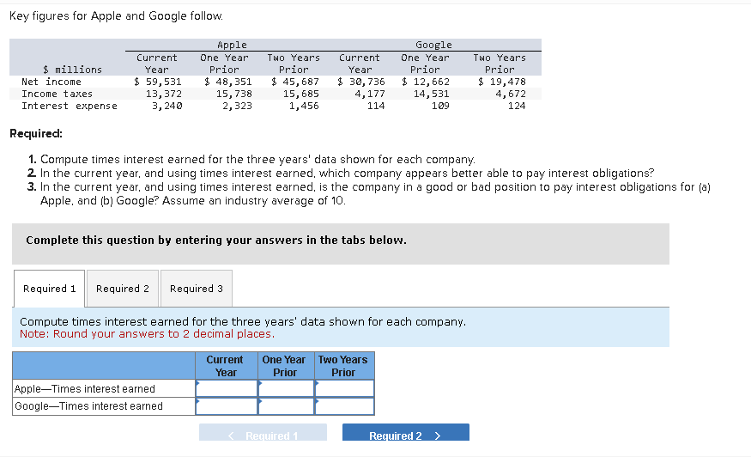Select income taxes value 15,685

click(x=301, y=94)
